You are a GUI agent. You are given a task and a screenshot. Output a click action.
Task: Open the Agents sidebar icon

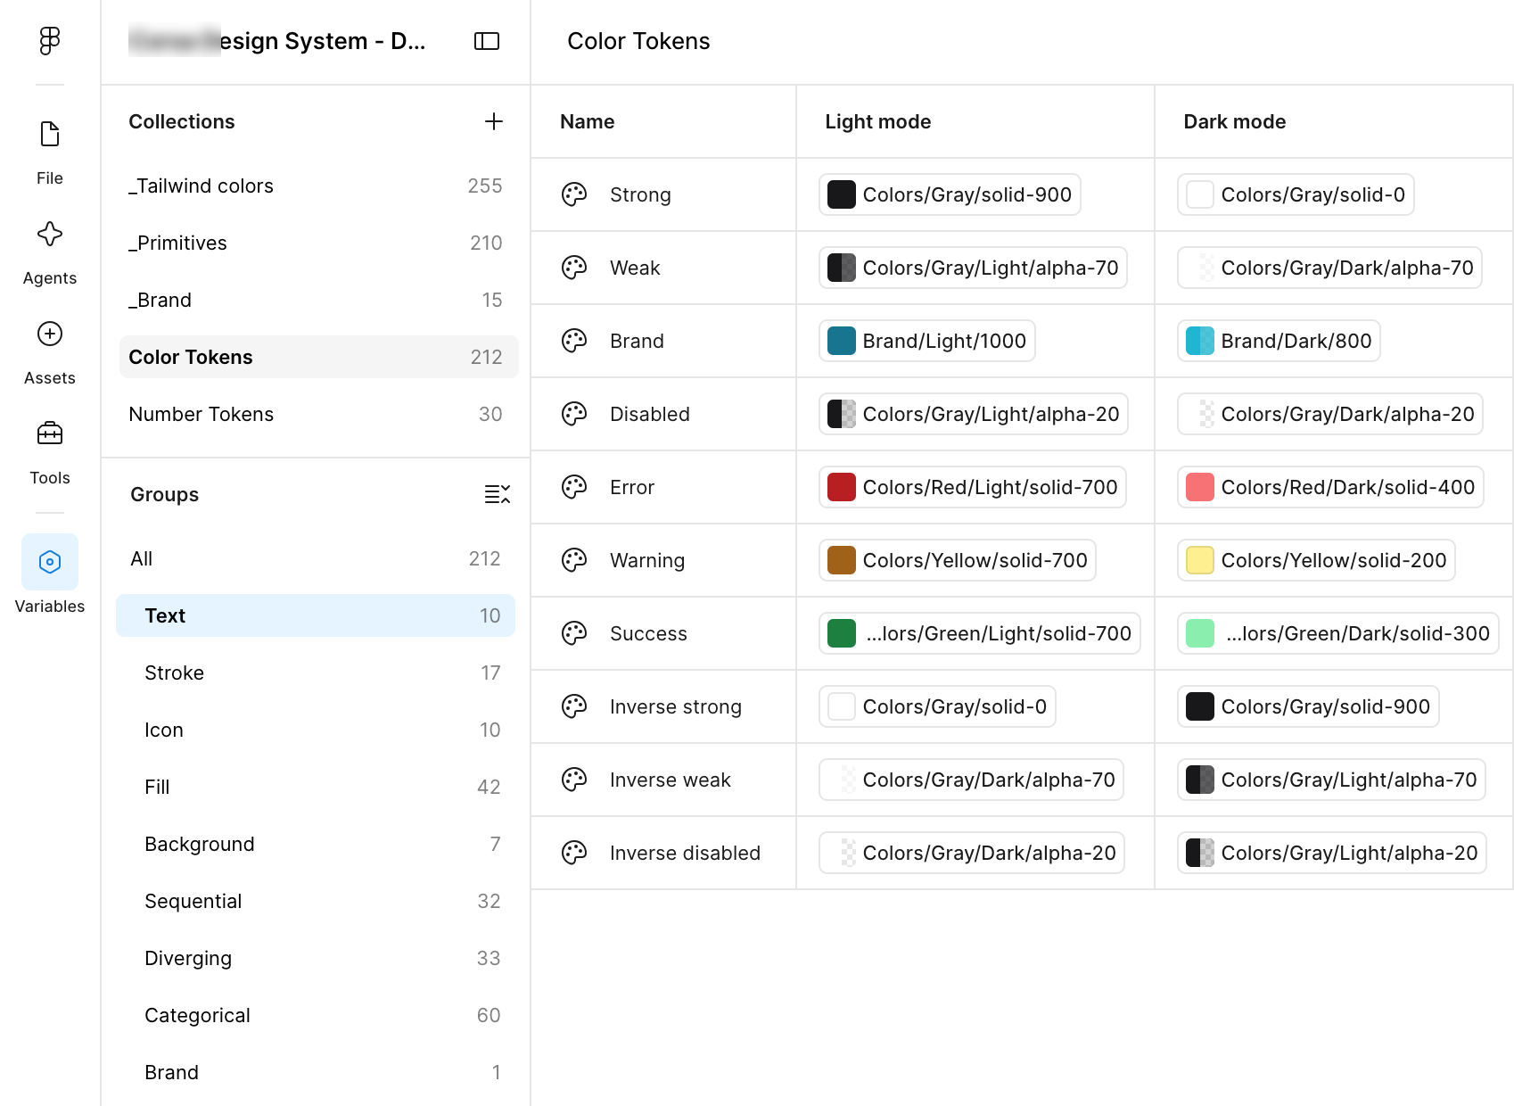pos(50,234)
